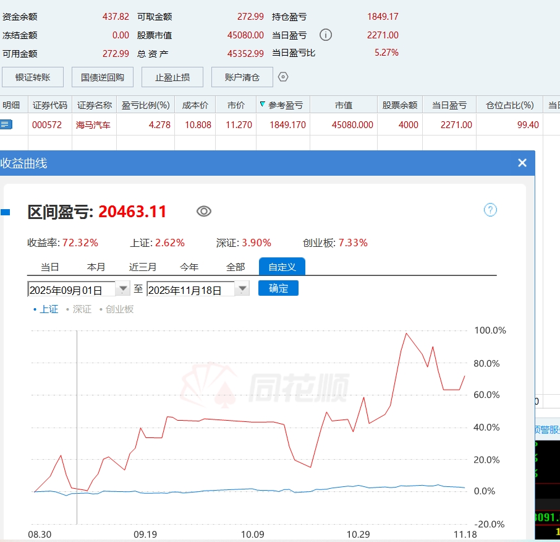560x542 pixels.
Task: Click the 银证转账 button
Action: [x=33, y=77]
